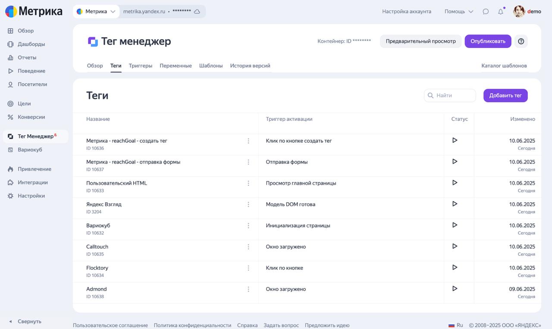The image size is (552, 329).
Task: Expand the Помощь dropdown menu
Action: pos(458,12)
